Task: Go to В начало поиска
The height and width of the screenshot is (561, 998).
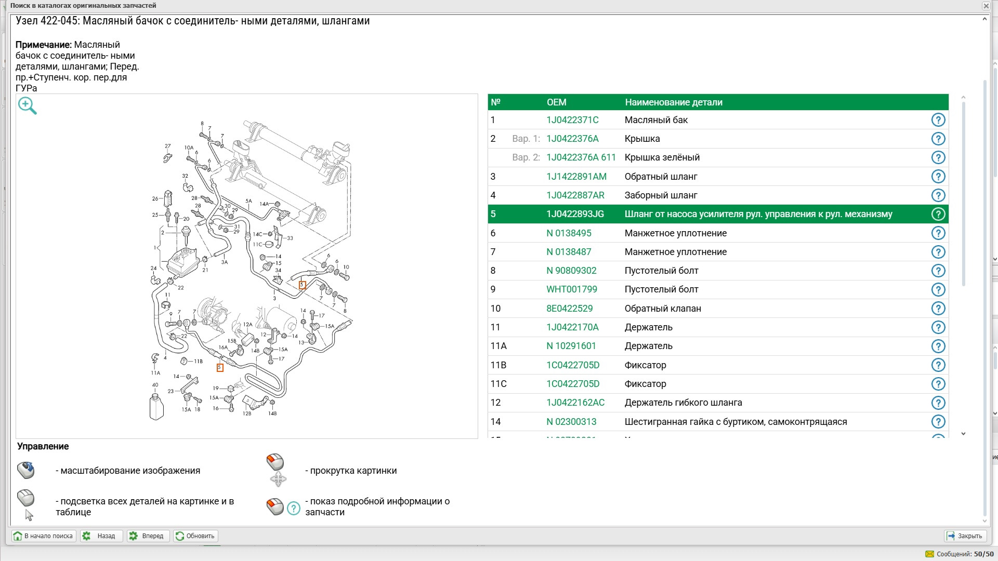Action: point(44,536)
